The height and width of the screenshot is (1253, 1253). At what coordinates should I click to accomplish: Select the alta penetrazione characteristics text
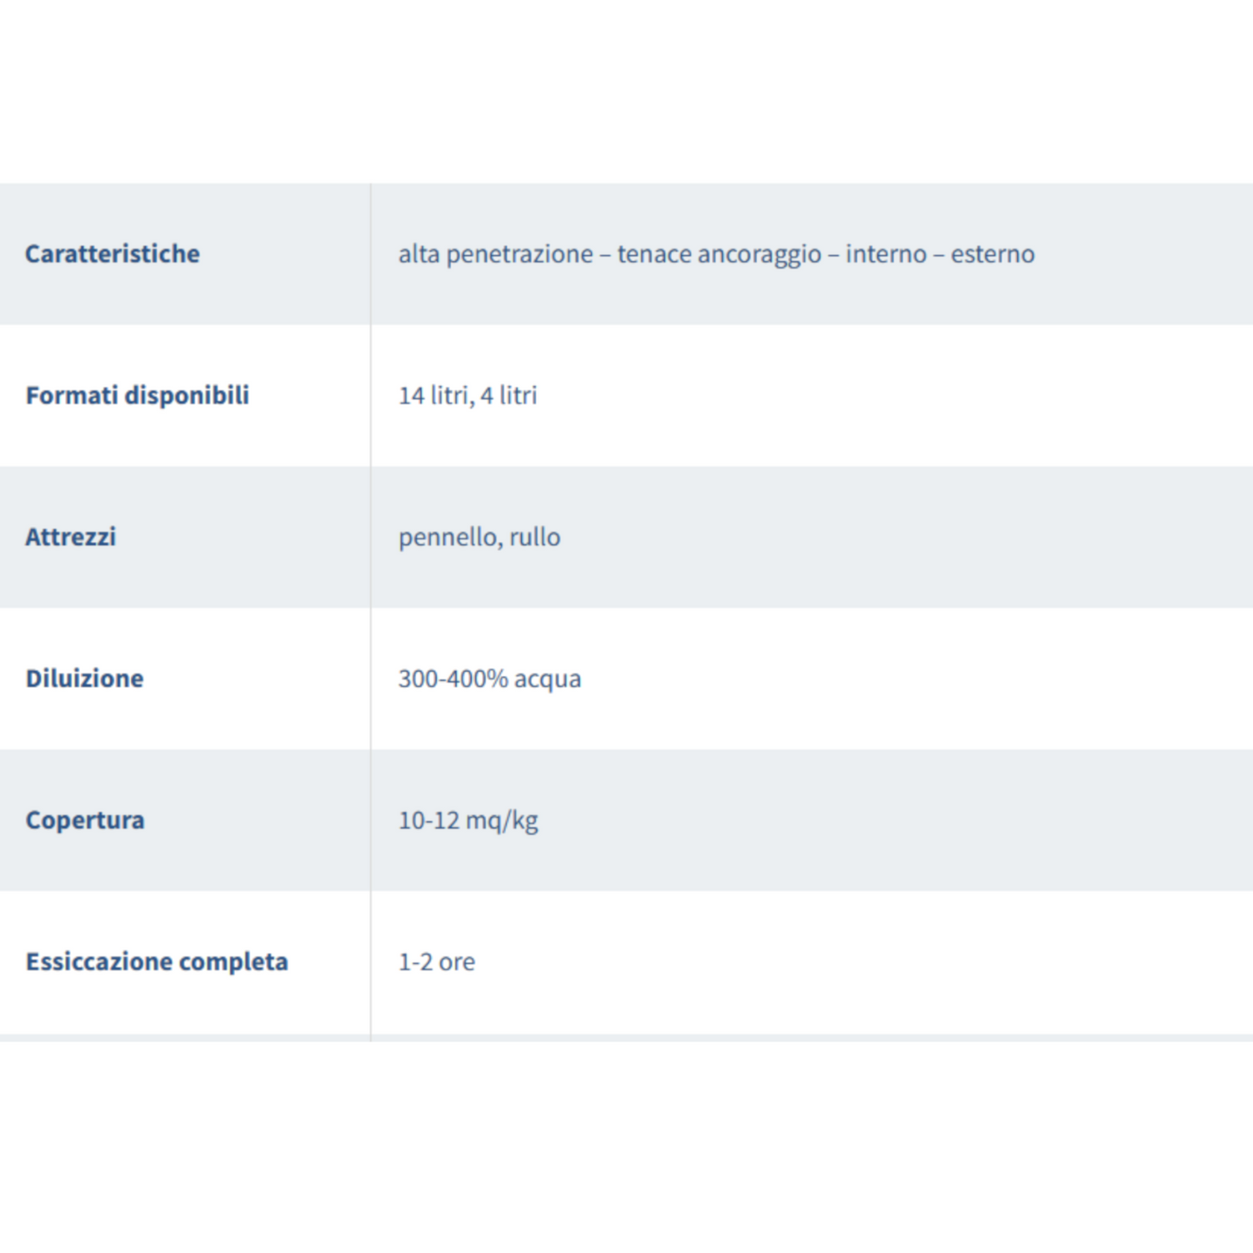point(716,255)
